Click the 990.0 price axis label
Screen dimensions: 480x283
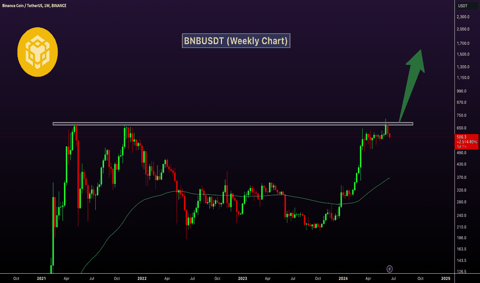coord(461,91)
